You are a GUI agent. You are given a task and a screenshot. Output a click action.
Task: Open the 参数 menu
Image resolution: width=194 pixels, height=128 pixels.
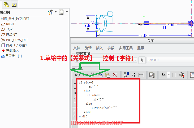[x=111, y=48]
